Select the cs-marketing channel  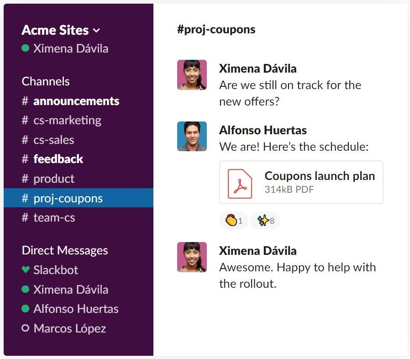(x=67, y=120)
